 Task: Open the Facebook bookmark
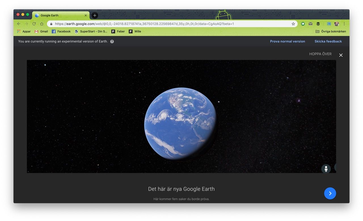61,32
